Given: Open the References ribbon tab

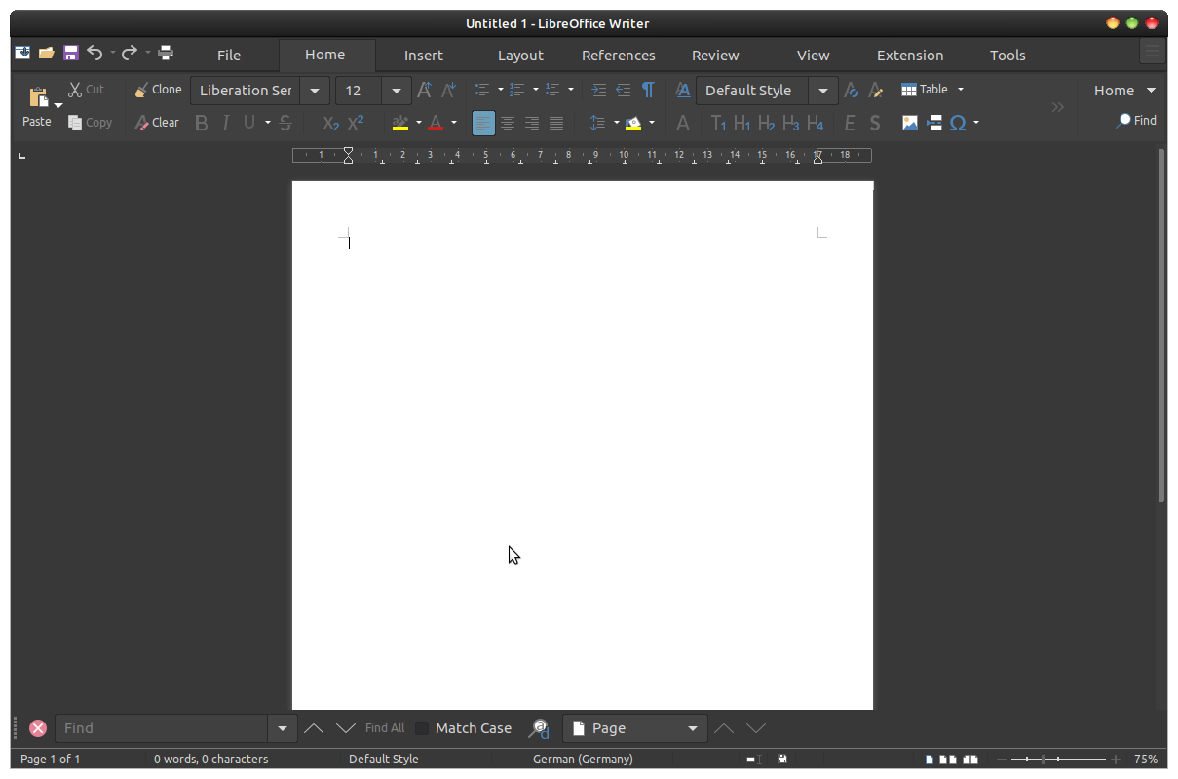Looking at the screenshot, I should click(618, 56).
